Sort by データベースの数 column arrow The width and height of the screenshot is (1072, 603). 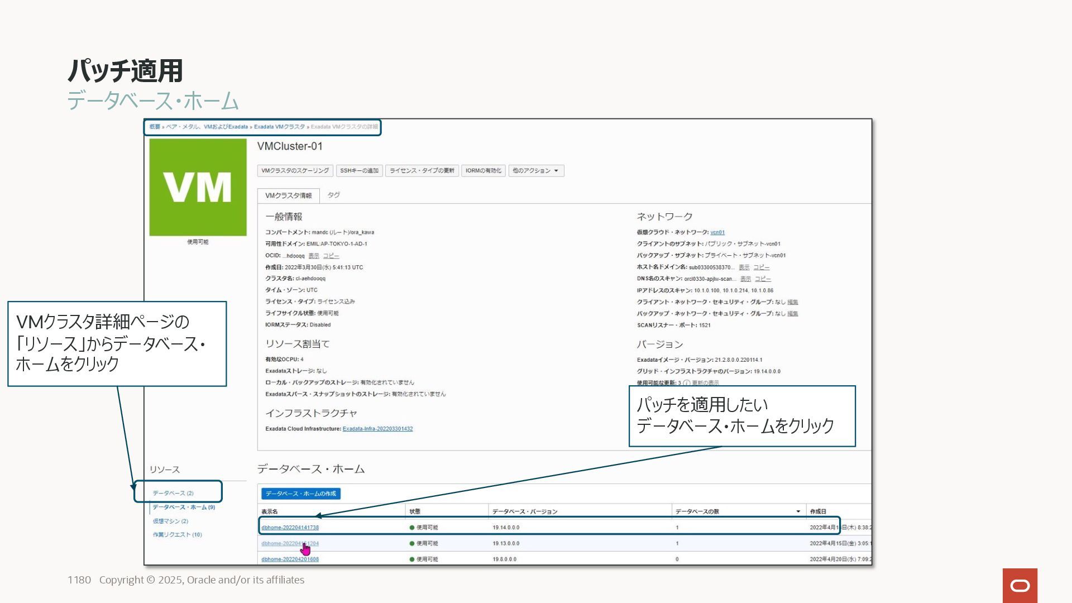(798, 511)
